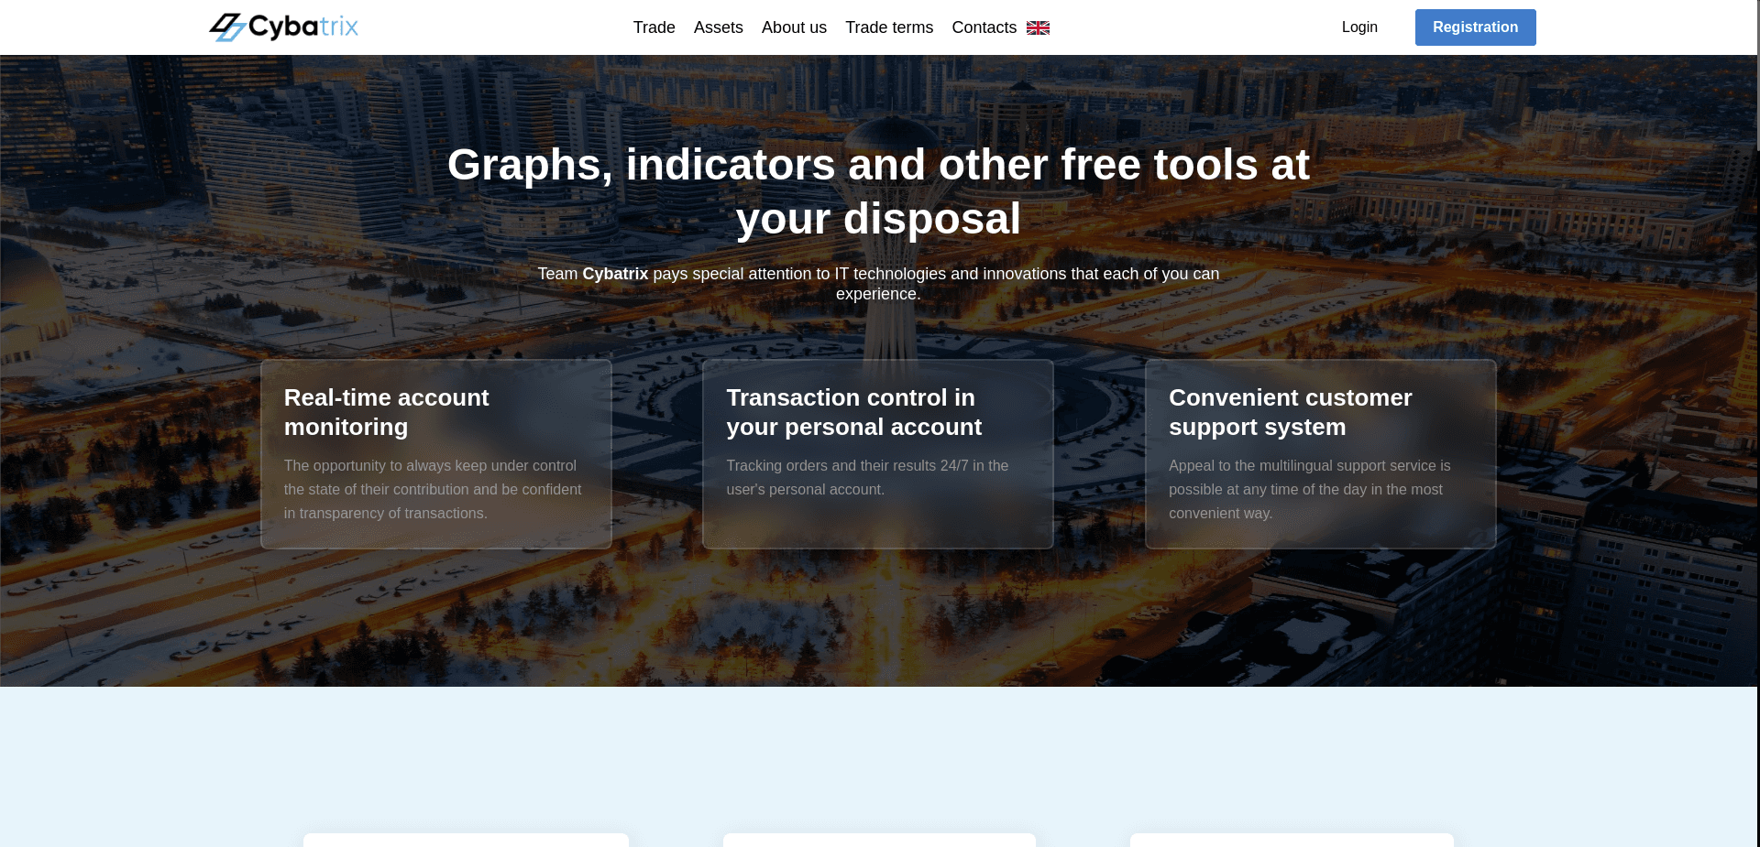Open the UK flag language selector
Viewport: 1760px width, 847px height.
point(1038,28)
